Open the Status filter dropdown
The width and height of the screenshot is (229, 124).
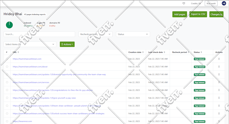133,34
